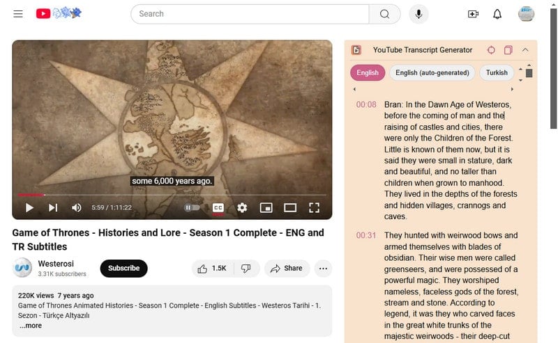Open more actions three-dot menu
Viewport: 558px width, 343px height.
(x=323, y=269)
